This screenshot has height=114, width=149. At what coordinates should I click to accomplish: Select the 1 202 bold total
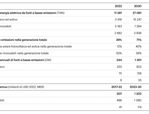tap(138, 94)
